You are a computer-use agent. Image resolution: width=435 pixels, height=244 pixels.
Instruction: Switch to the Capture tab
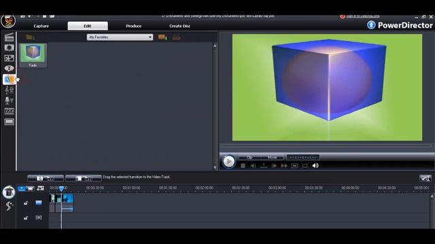coord(41,26)
